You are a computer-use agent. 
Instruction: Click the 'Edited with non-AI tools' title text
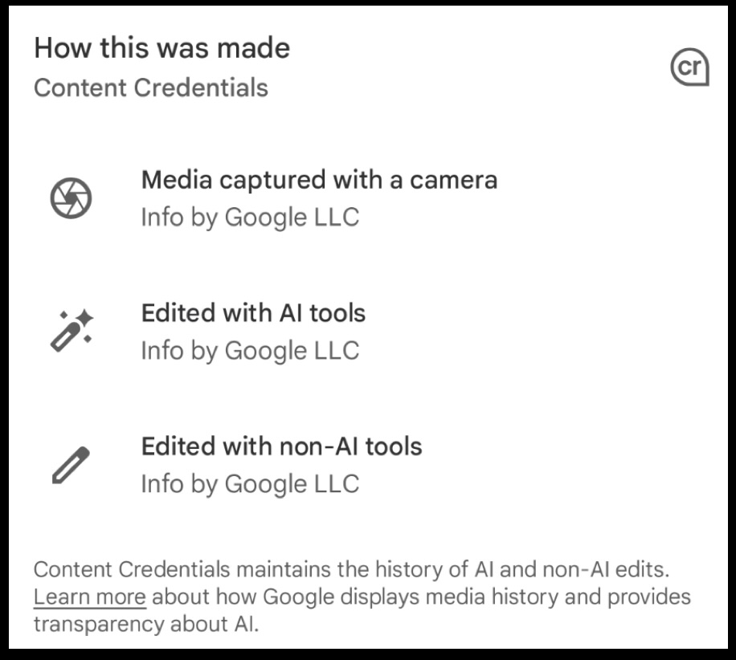(281, 446)
